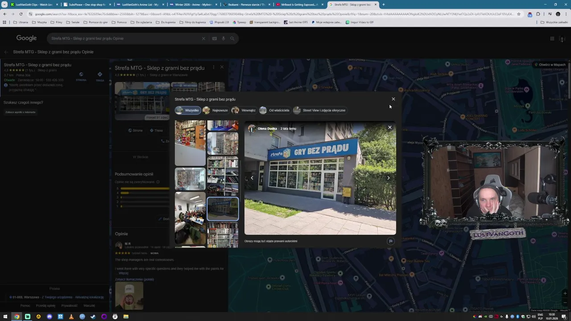The height and width of the screenshot is (321, 571).
Task: Open the bright shop room thumbnail
Action: (x=190, y=179)
